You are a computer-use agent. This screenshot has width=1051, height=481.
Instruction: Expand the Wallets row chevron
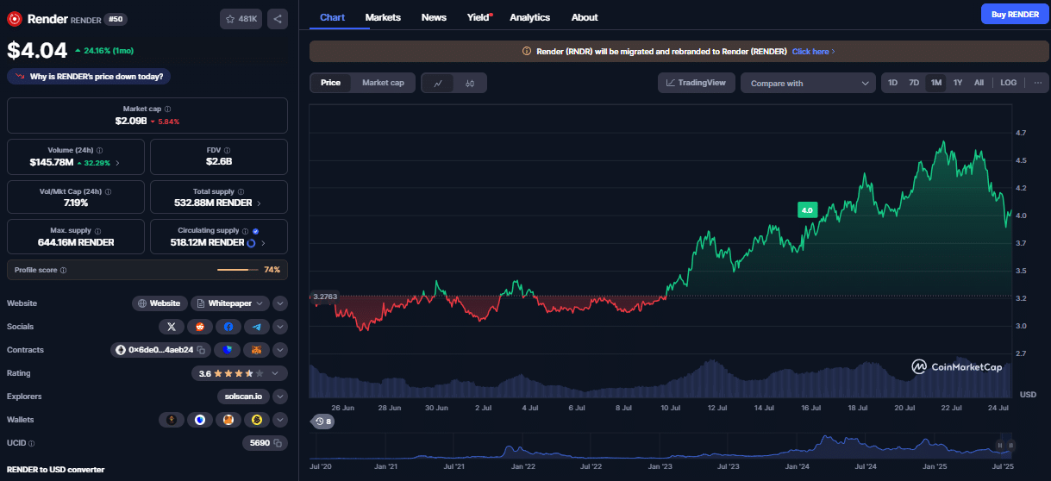(280, 420)
